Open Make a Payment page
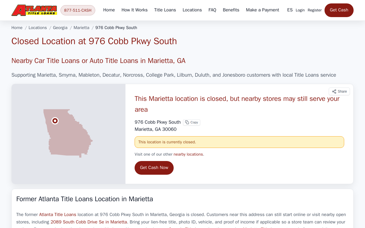 pos(263,10)
